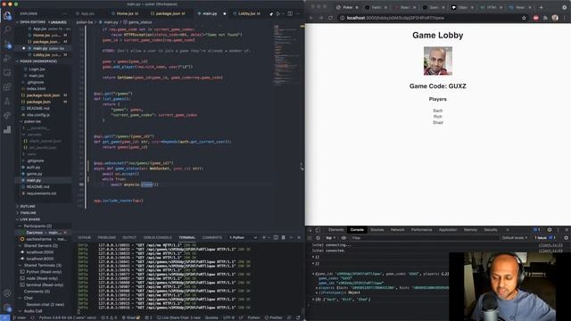Viewport: 571px width, 321px height.
Task: Open the Explorer view in the activity bar
Action: click(7, 16)
